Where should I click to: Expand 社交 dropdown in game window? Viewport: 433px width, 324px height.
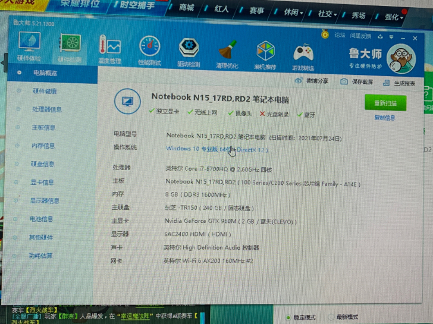pos(327,14)
